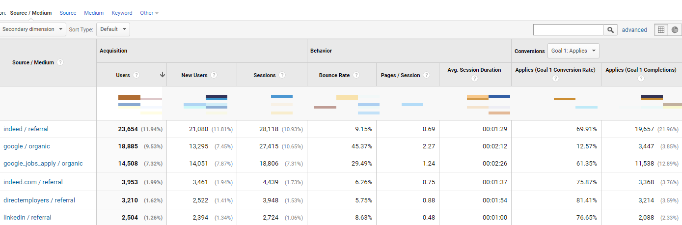This screenshot has width=682, height=225.
Task: Open the indeed.com / referral link
Action: (x=33, y=182)
